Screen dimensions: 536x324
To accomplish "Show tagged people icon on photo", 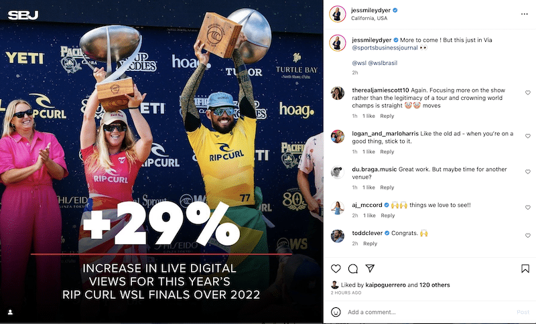I will (x=10, y=312).
